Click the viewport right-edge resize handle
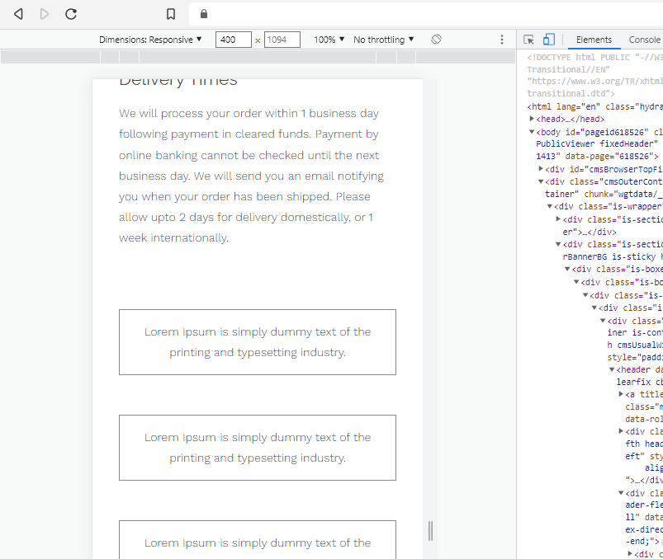This screenshot has height=559, width=663. pos(430,531)
